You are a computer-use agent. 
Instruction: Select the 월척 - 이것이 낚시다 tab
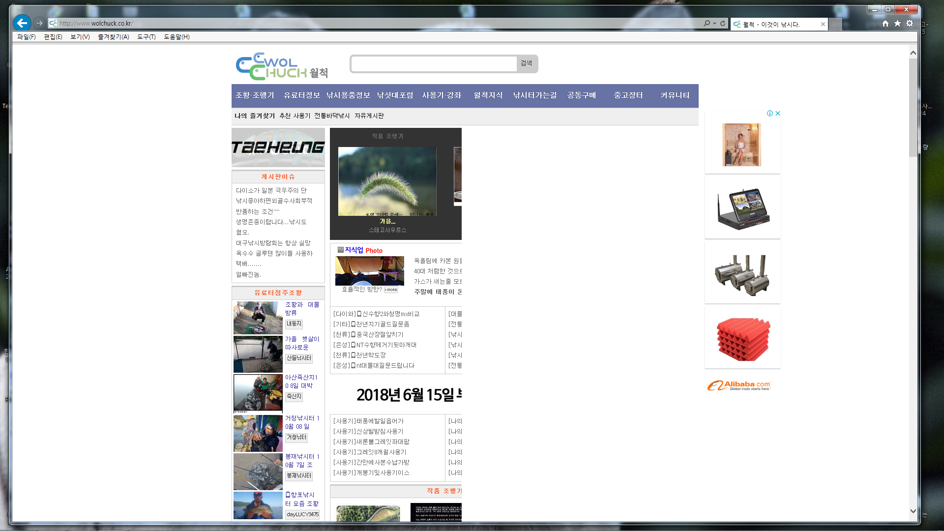pyautogui.click(x=779, y=24)
